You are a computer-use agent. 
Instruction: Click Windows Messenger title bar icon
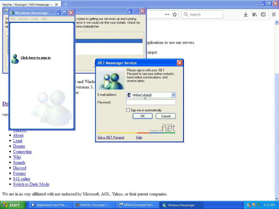tap(12, 13)
